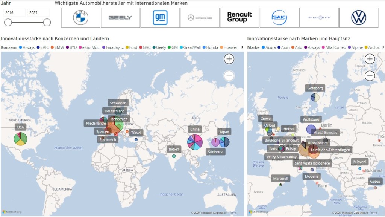Click the right year slider handle
The image size is (385, 217).
pos(47,23)
